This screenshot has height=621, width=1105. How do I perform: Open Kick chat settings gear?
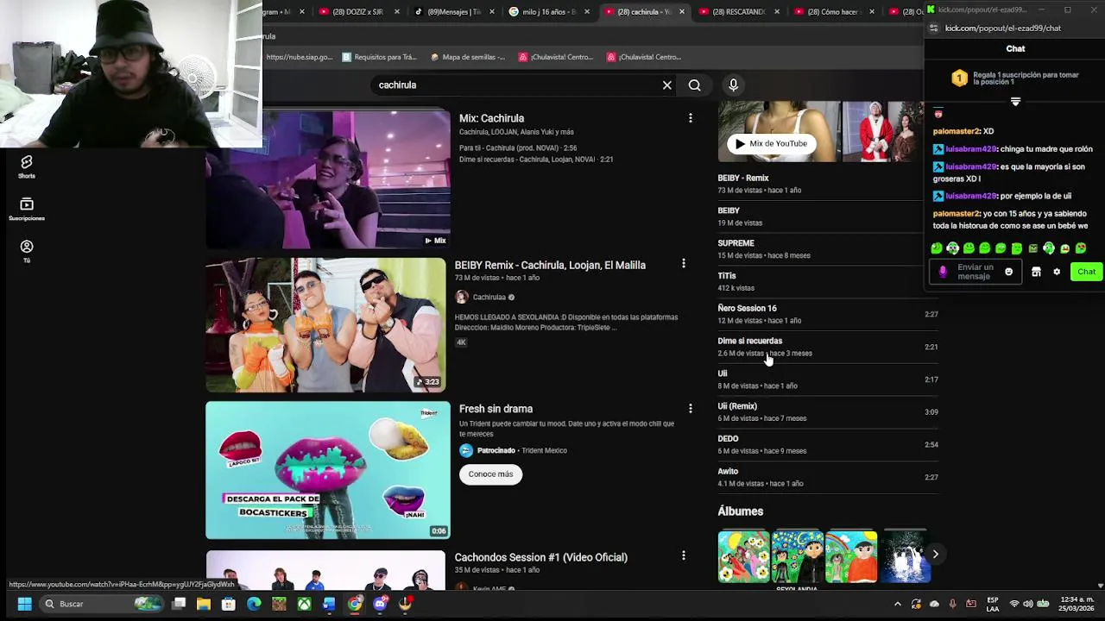pos(1057,272)
